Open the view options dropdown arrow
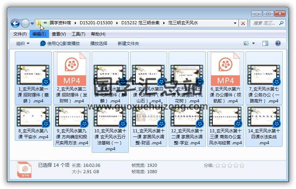Viewport: 296px width, 189px height. point(254,44)
